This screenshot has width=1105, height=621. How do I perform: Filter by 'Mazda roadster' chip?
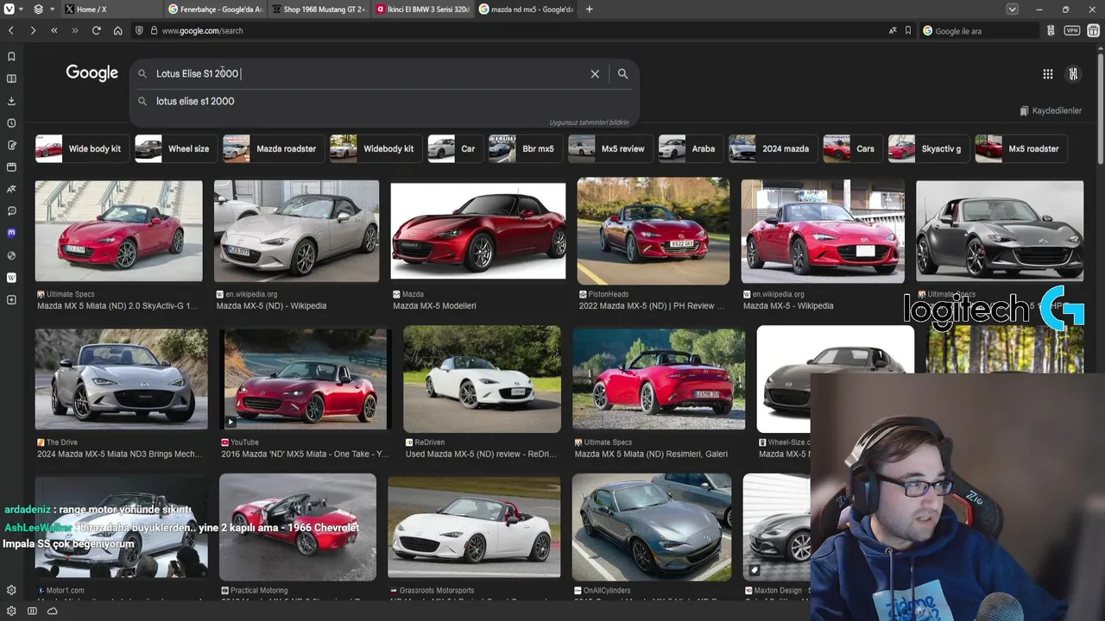tap(274, 148)
